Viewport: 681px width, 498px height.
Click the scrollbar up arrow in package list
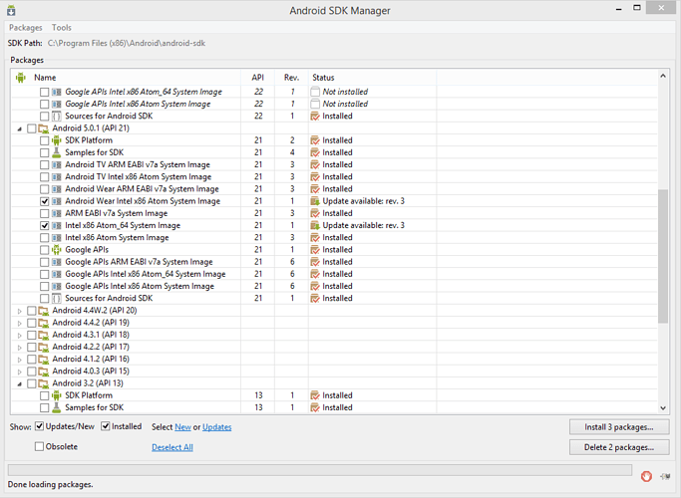663,76
